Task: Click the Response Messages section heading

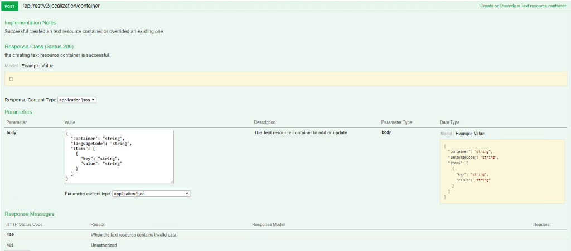Action: coord(29,214)
